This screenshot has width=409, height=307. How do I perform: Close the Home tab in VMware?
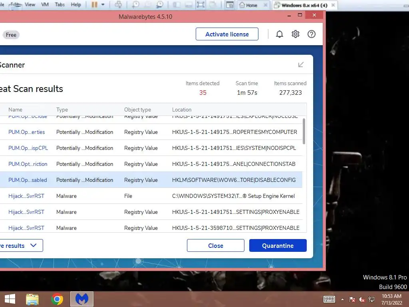tap(265, 5)
